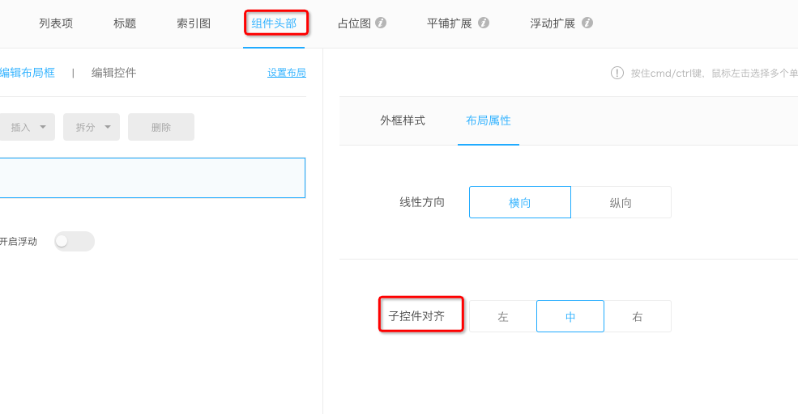Click the exclamation hint icon

pyautogui.click(x=617, y=73)
